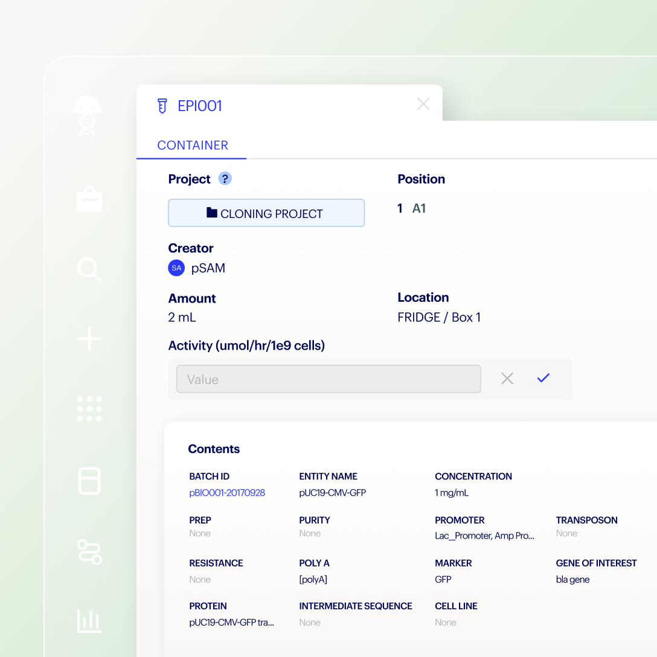Open the Benchling logo home icon
Screen dimensions: 657x657
pyautogui.click(x=87, y=116)
